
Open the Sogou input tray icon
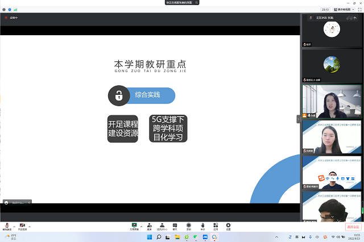[325, 237]
